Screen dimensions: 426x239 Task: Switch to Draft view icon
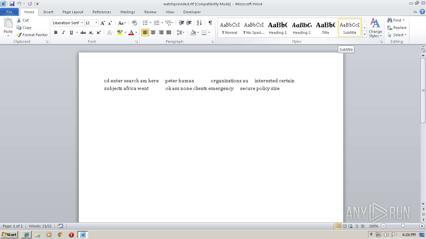pos(362,226)
